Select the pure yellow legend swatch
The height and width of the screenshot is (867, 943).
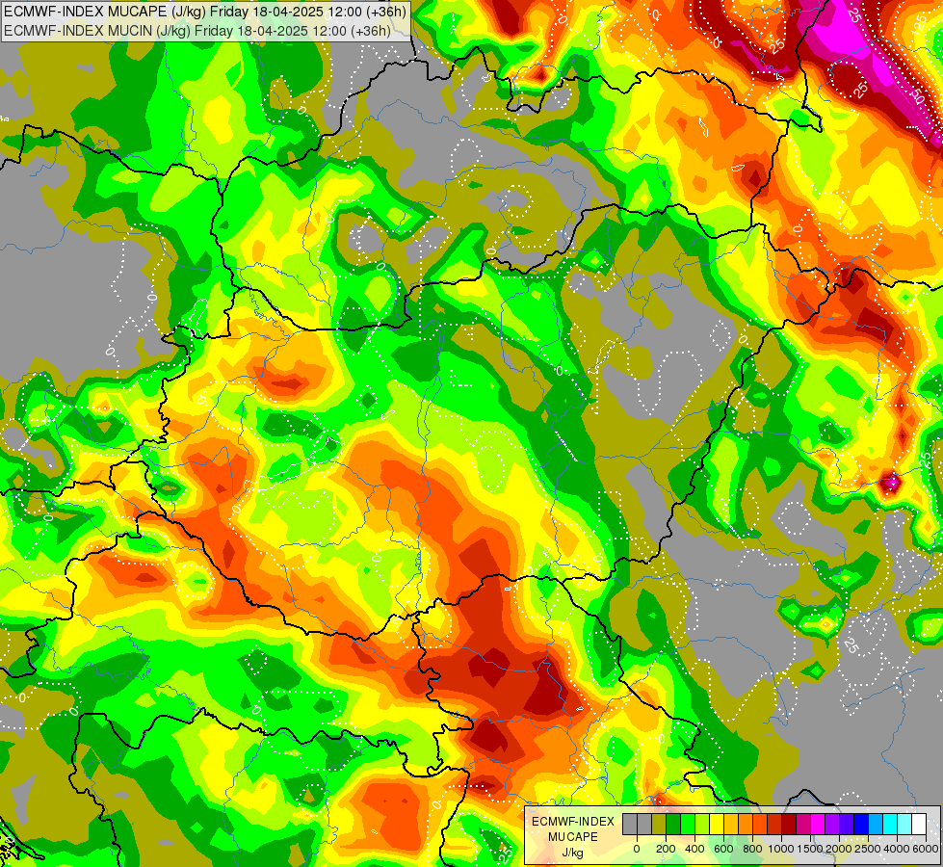coord(717,825)
